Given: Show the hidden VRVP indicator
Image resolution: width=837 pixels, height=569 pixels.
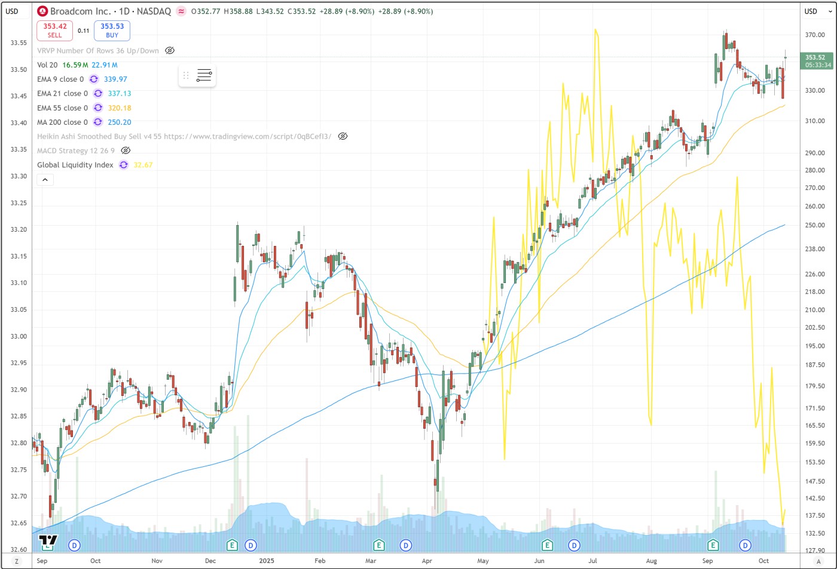Looking at the screenshot, I should click(x=170, y=51).
